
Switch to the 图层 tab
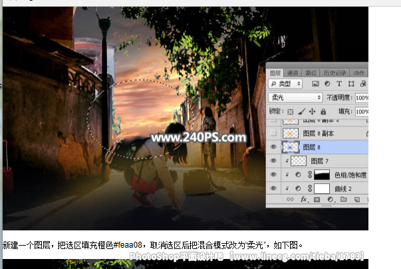point(275,73)
